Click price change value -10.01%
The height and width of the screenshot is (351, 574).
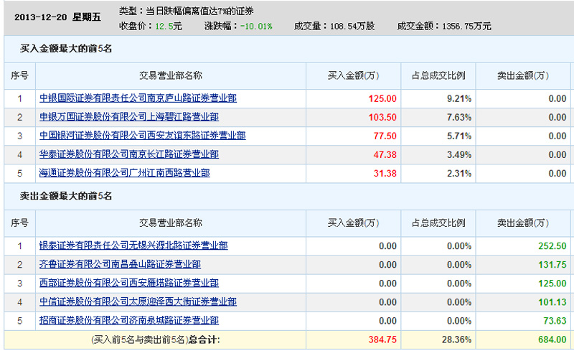pos(256,27)
